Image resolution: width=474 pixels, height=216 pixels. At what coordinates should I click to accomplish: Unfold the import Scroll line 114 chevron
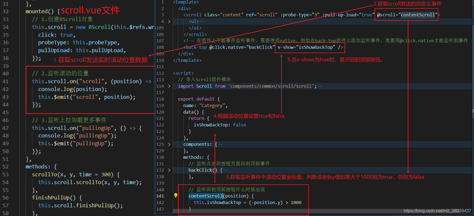[169, 86]
